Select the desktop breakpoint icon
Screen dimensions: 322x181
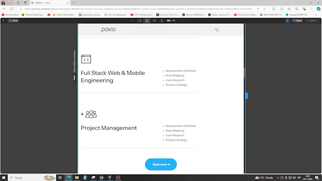(140, 20)
